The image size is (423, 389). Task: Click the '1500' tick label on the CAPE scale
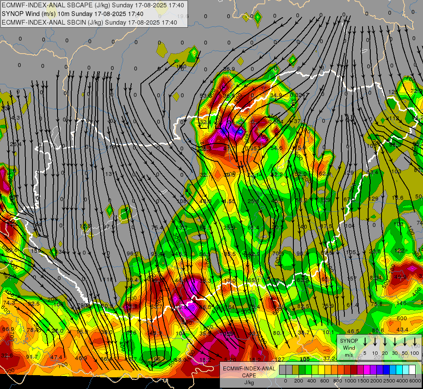click(363, 381)
